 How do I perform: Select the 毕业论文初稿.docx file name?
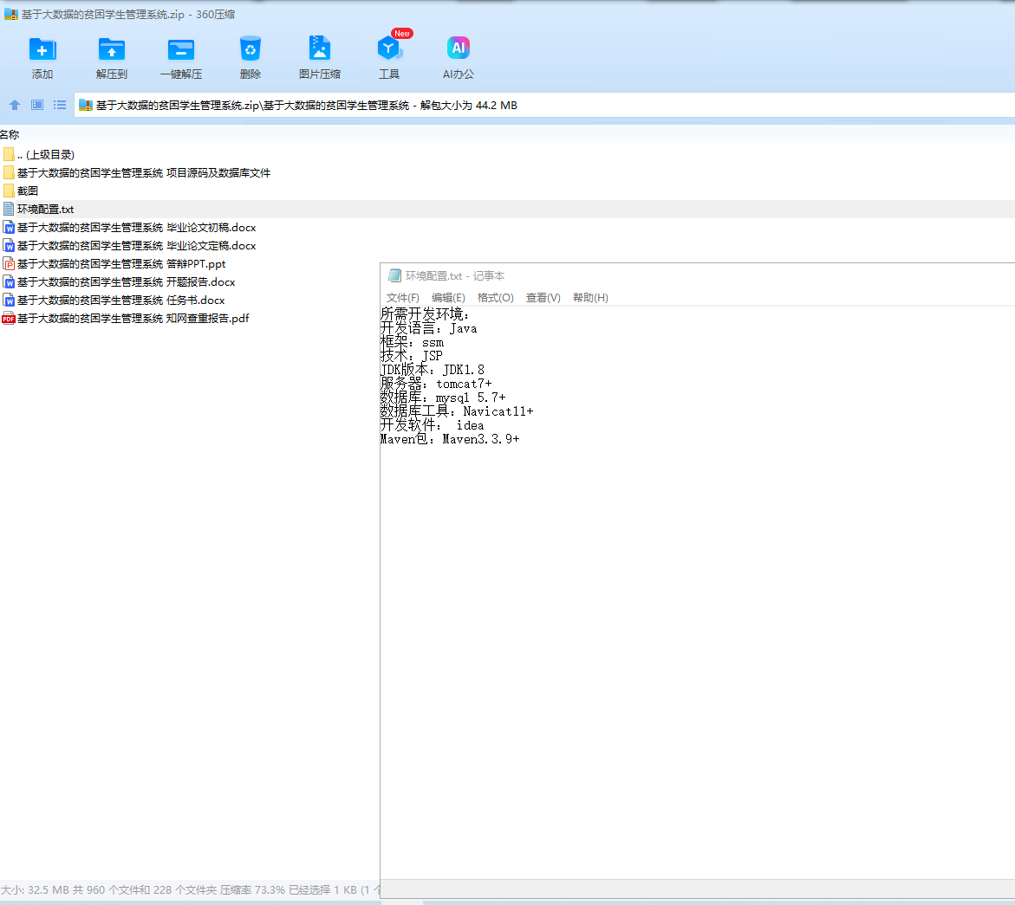(137, 228)
